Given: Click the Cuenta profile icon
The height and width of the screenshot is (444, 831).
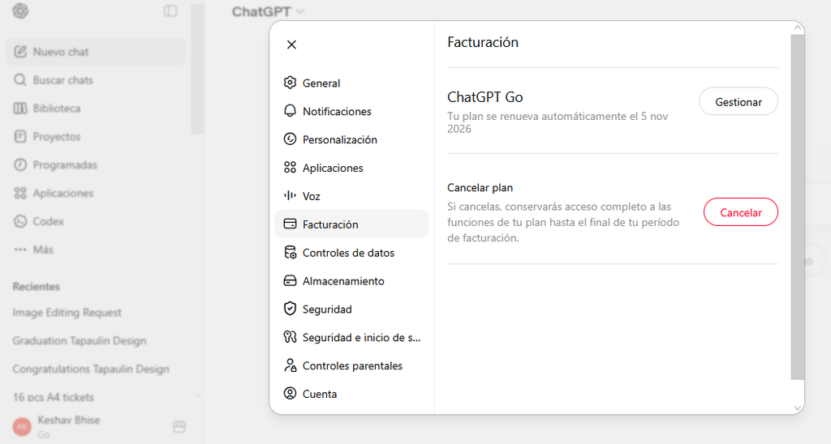Looking at the screenshot, I should [290, 393].
